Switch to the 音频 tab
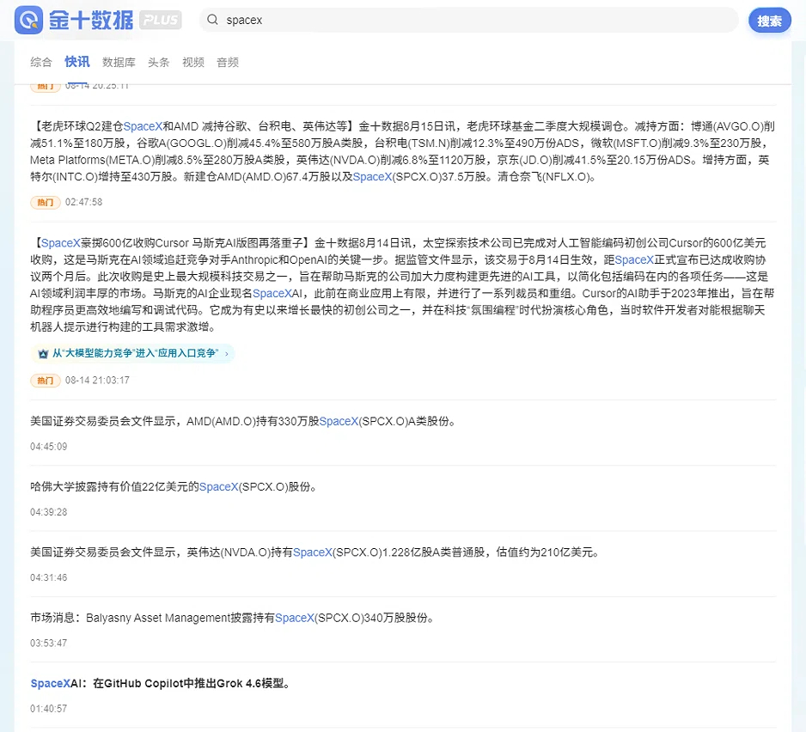Viewport: 806px width, 732px height. (228, 62)
